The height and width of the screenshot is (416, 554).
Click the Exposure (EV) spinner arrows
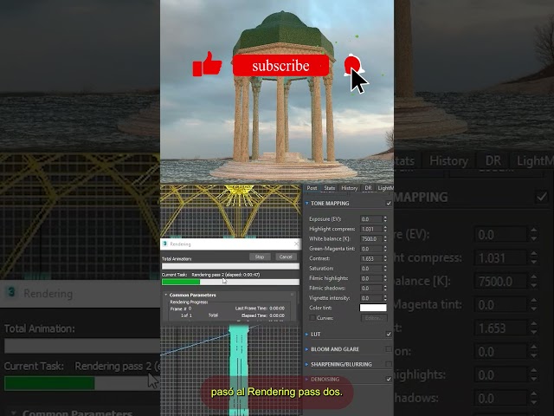point(385,219)
